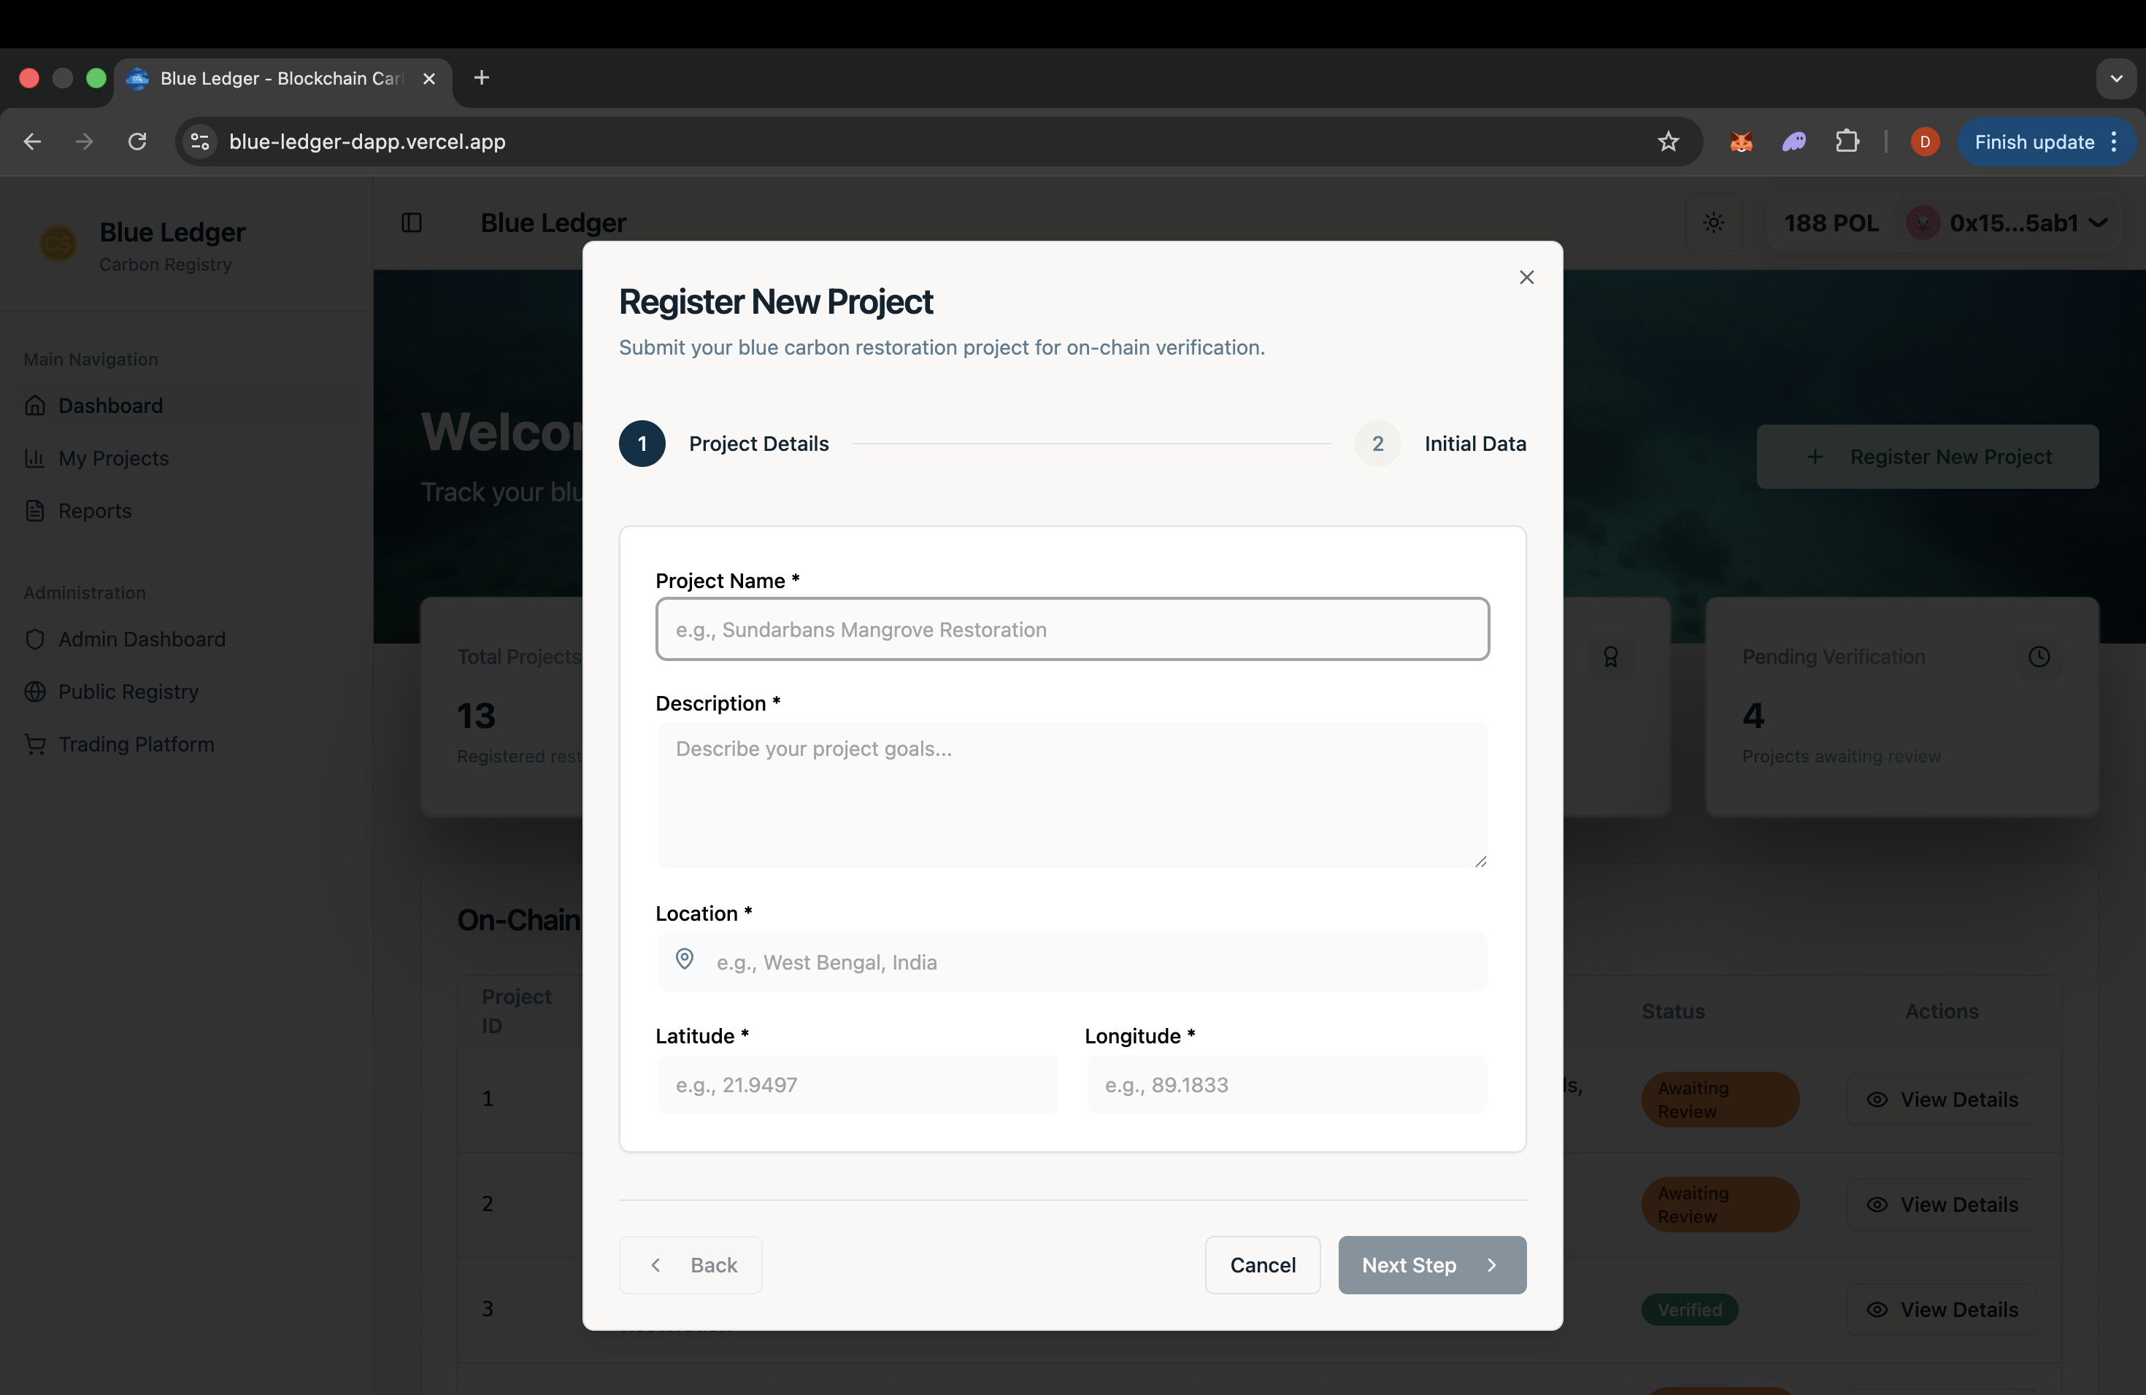2146x1395 pixels.
Task: Reload the page
Action: click(137, 142)
